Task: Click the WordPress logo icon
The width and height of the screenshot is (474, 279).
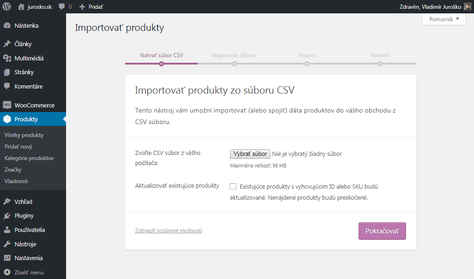Action: [6, 7]
